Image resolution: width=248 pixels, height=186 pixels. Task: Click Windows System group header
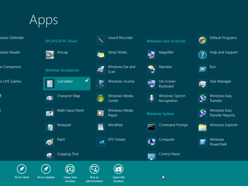(160, 114)
